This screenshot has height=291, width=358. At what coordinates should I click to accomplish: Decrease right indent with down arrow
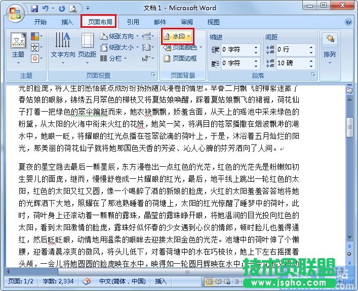click(x=256, y=66)
